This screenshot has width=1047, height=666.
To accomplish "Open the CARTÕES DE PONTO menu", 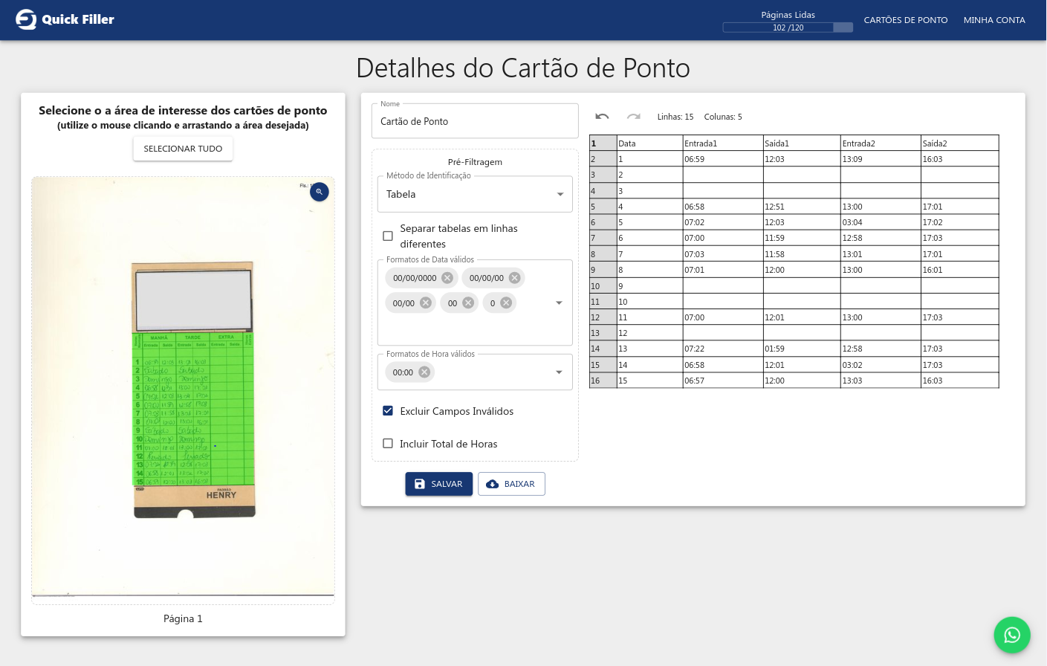I will 906,20.
